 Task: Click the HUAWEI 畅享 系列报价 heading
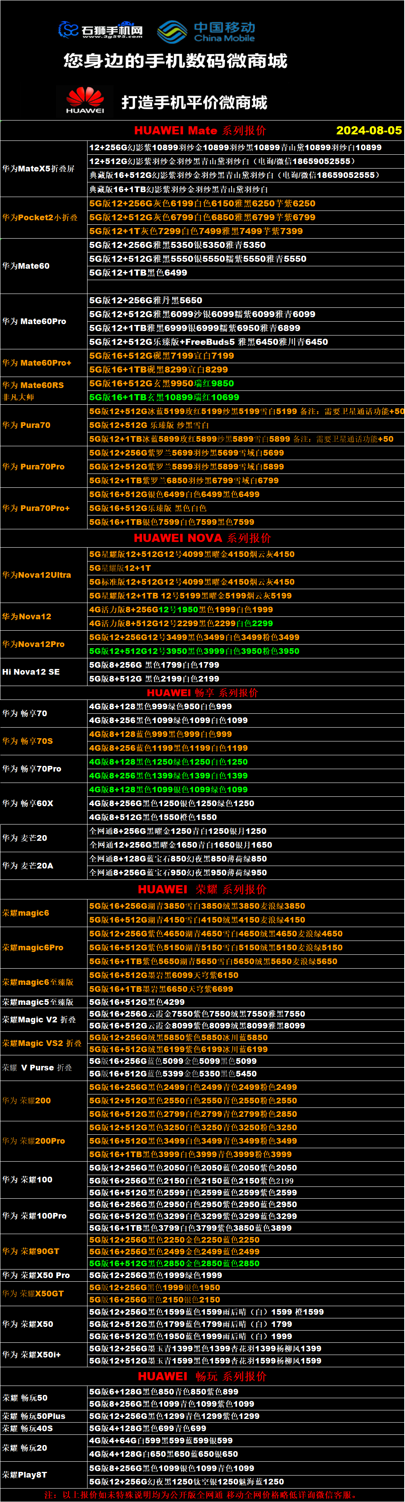pos(202,693)
